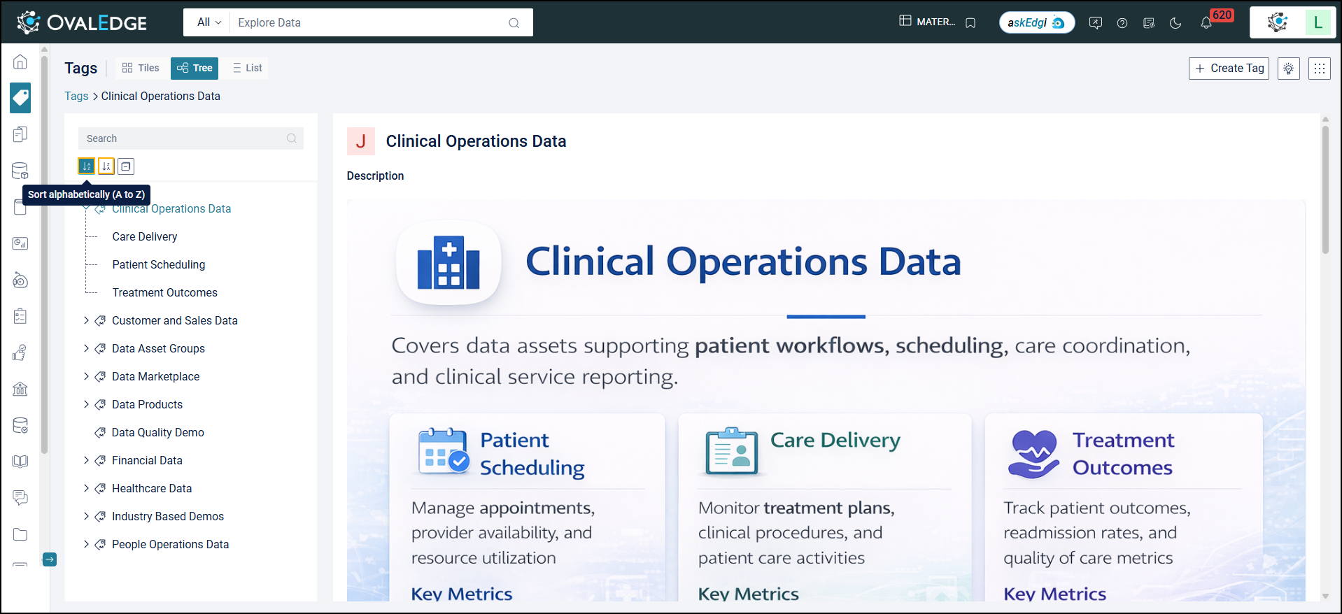
Task: Toggle Sort alphabetically A to Z
Action: coord(87,166)
